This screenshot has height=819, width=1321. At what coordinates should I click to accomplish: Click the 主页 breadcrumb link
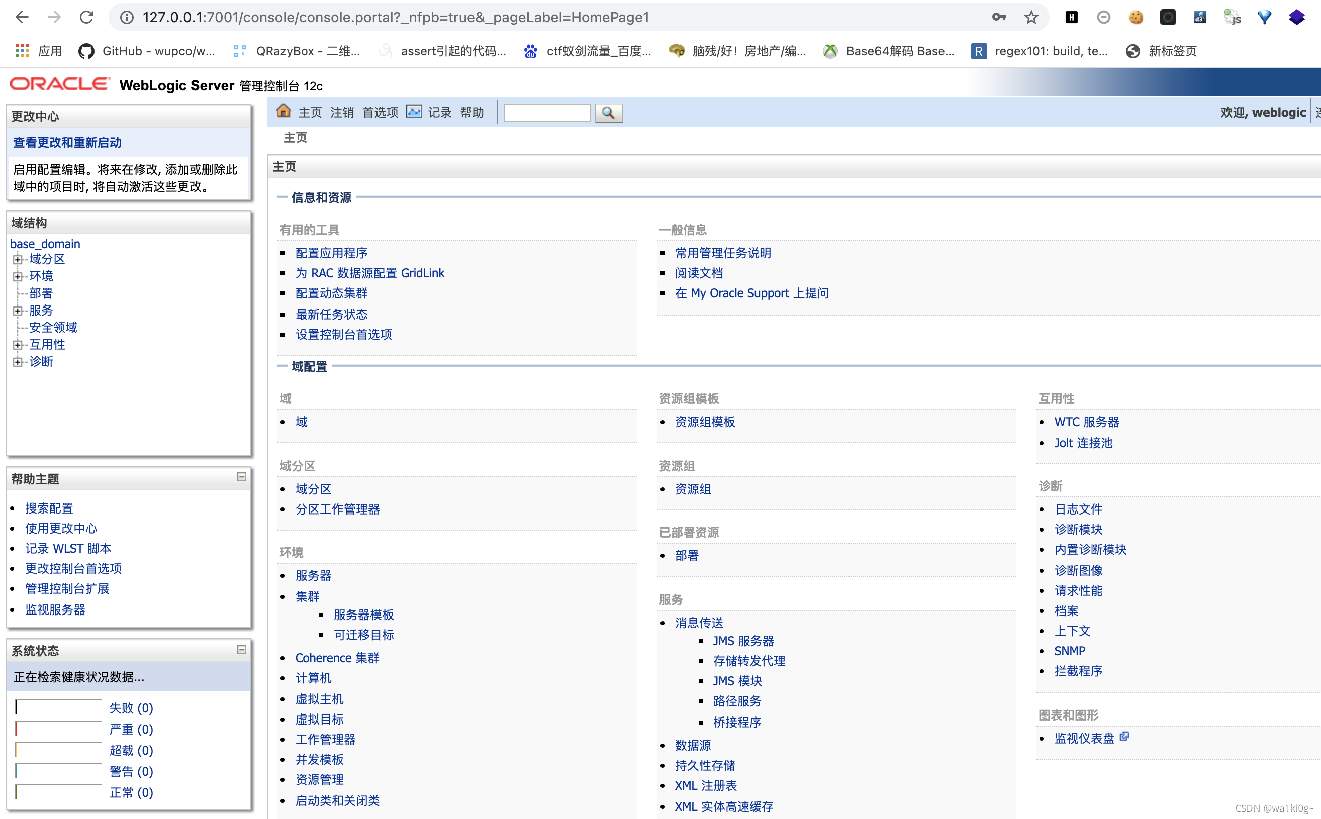[x=295, y=138]
